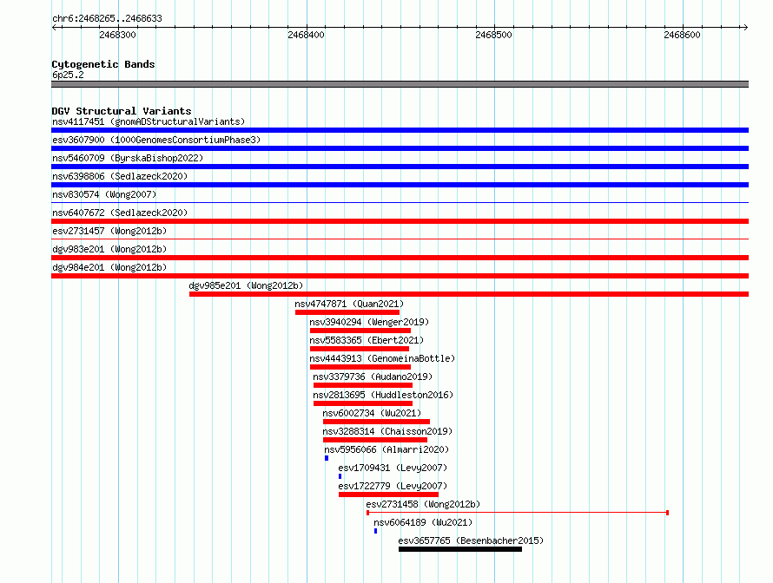773x583 pixels.
Task: Click the 2468400 ruler position
Action: pos(306,35)
